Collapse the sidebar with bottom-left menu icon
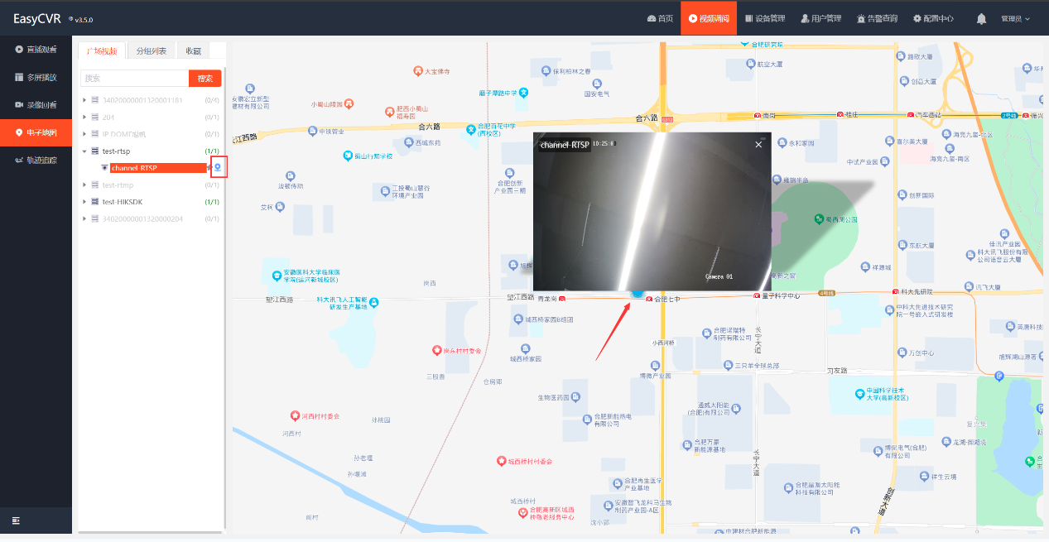The image size is (1049, 542). (x=16, y=520)
